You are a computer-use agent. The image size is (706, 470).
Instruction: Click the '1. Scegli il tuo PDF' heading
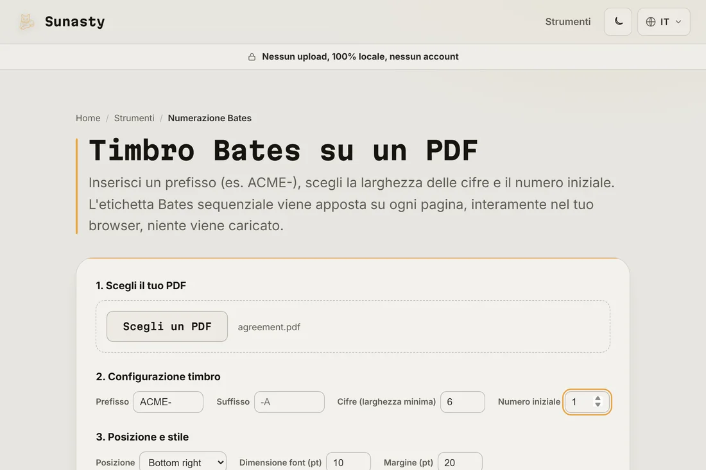click(x=141, y=285)
